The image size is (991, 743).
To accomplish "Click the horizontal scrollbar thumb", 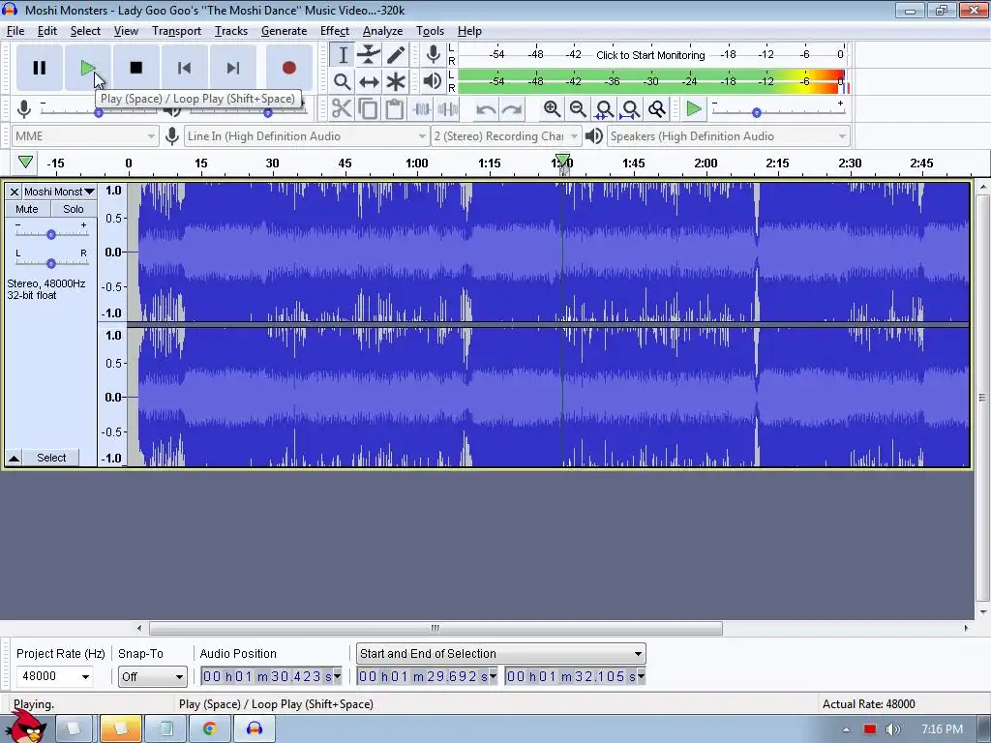I will 435,628.
